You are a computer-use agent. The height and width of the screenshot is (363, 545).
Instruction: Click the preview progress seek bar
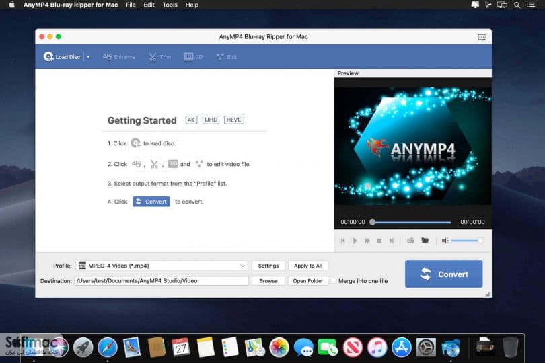pos(410,222)
